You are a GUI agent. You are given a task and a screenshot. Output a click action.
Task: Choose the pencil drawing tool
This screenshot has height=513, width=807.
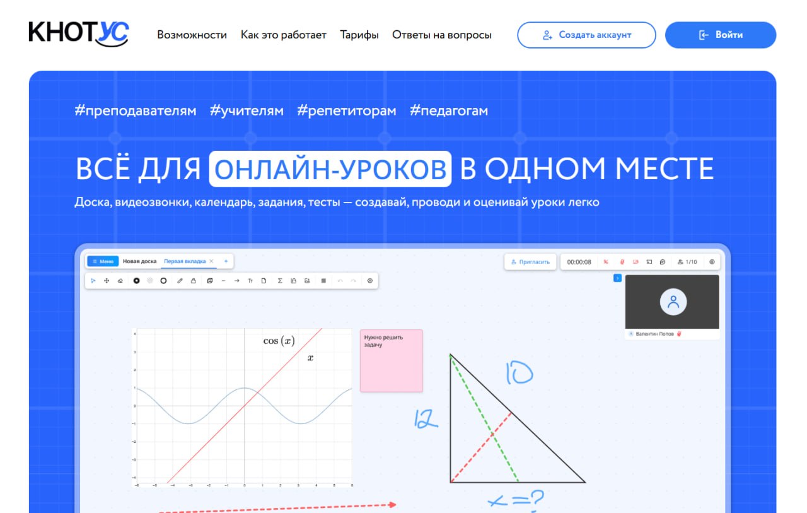pos(180,281)
